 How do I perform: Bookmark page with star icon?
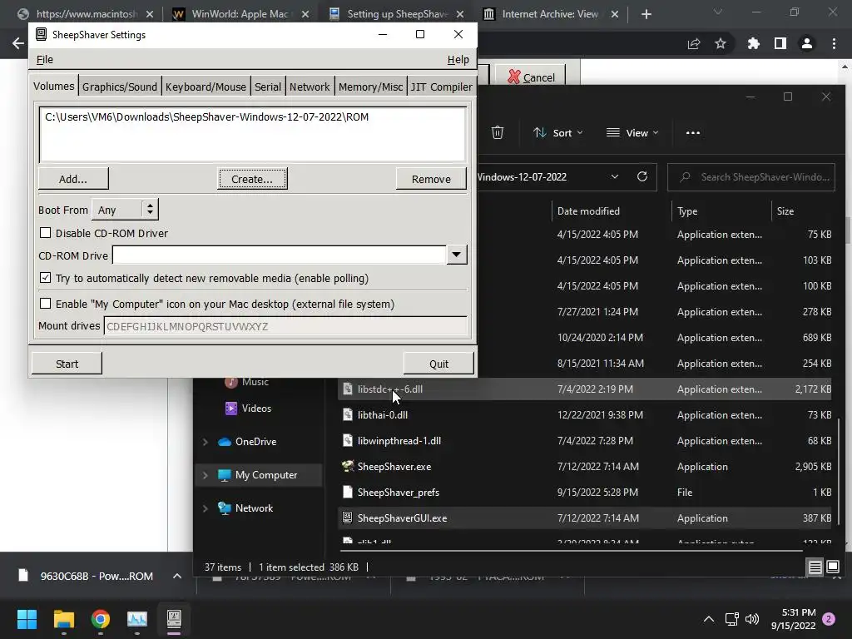click(x=721, y=43)
